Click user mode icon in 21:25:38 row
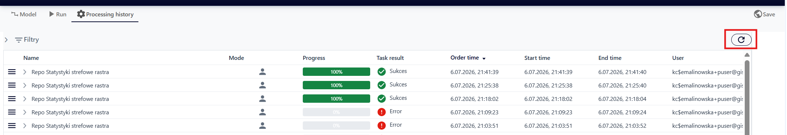The height and width of the screenshot is (135, 787). point(262,85)
